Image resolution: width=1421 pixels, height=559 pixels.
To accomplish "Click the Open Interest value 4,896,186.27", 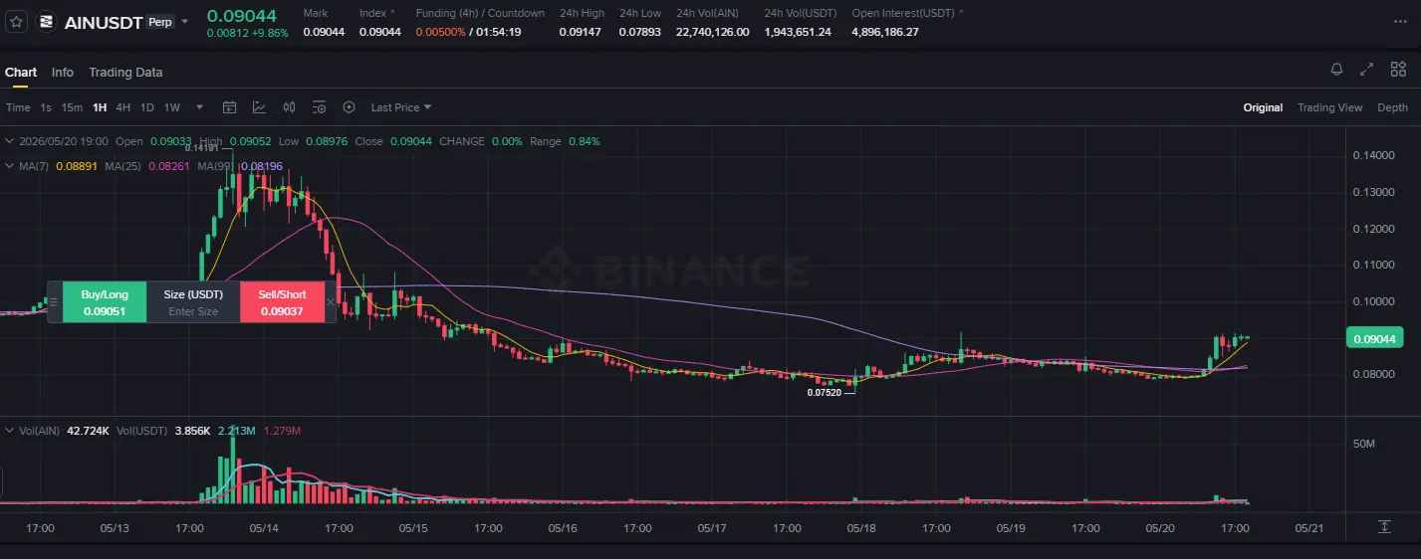I will [885, 32].
